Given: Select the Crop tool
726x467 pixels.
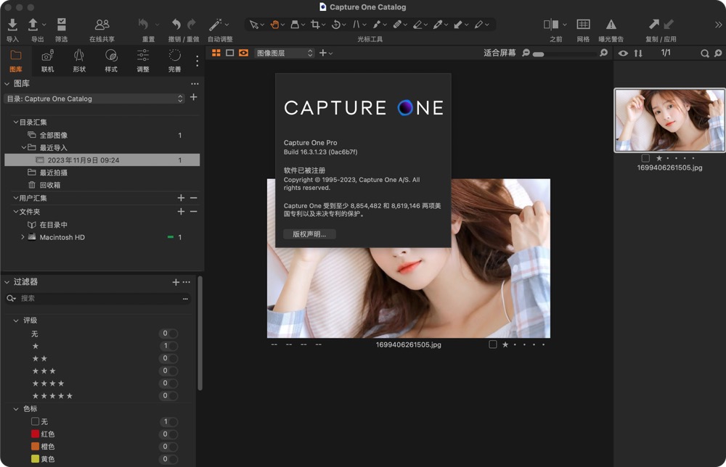Looking at the screenshot, I should (315, 25).
